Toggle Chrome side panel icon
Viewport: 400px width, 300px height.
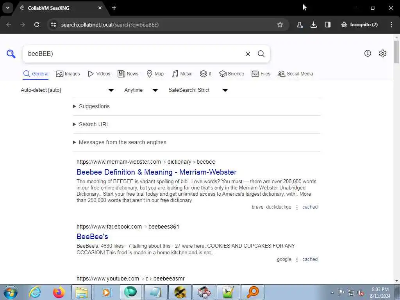(x=328, y=25)
